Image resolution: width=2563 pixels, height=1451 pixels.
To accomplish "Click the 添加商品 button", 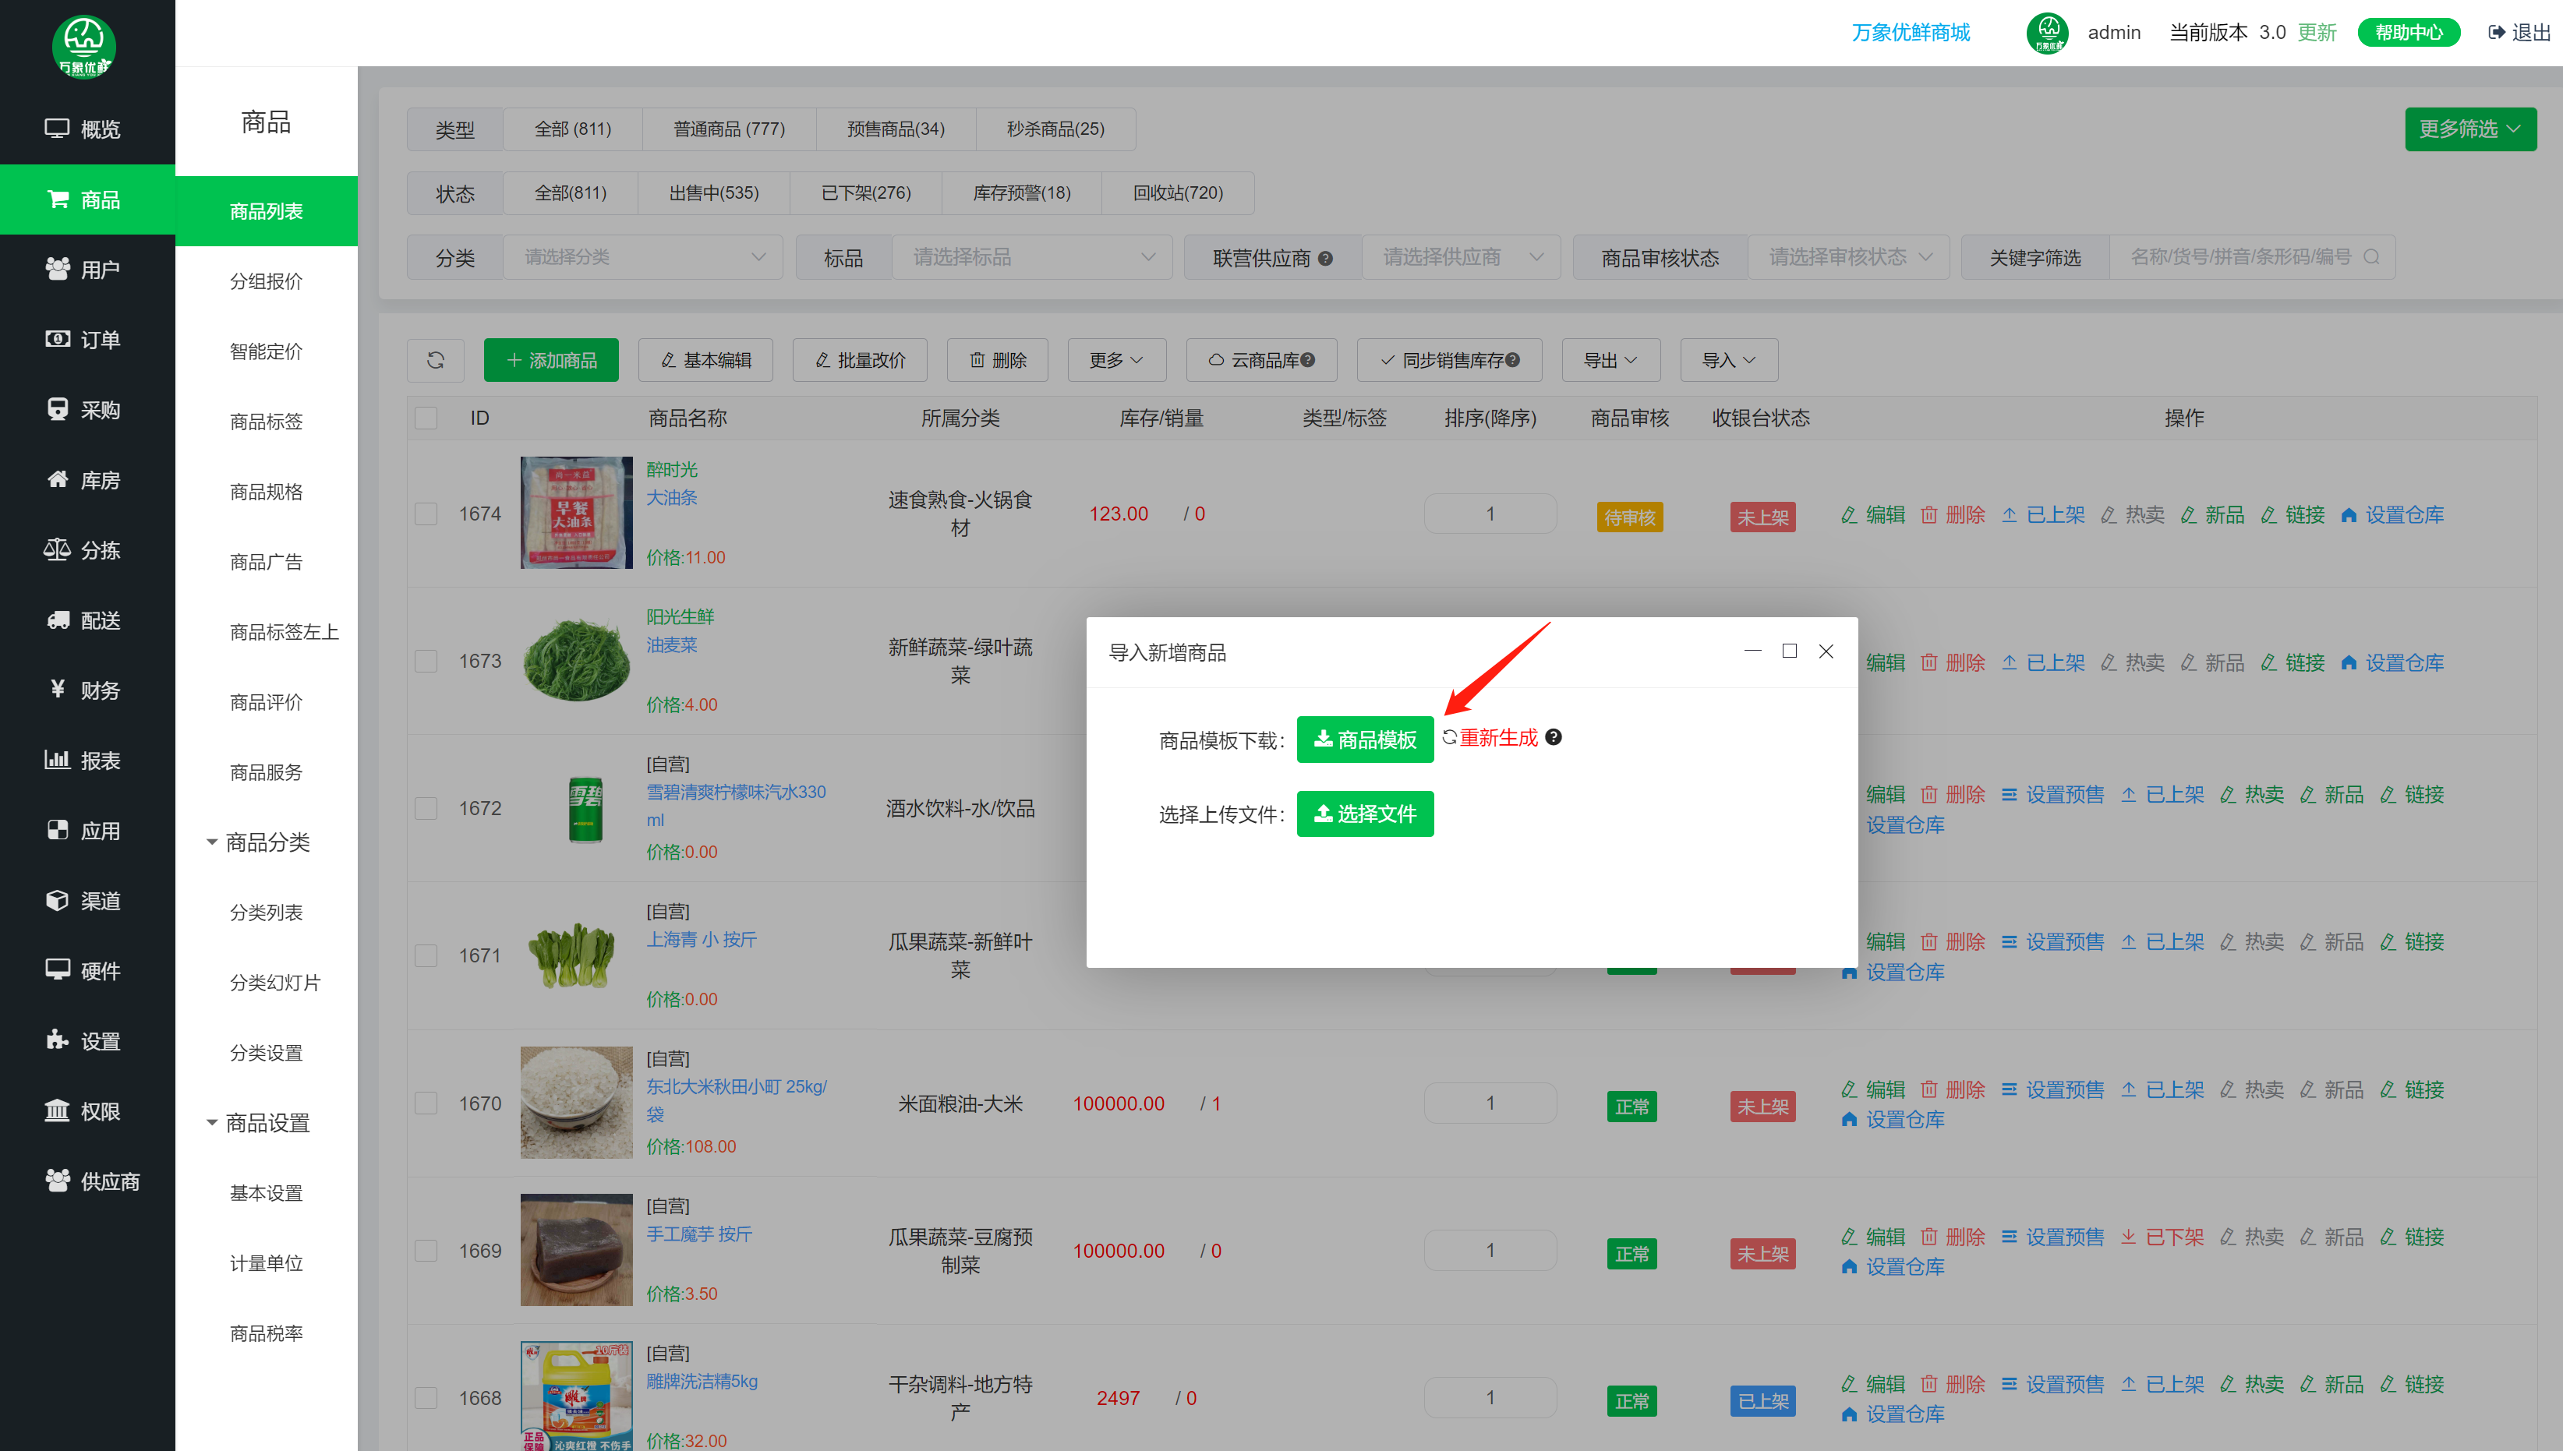I will click(x=551, y=360).
